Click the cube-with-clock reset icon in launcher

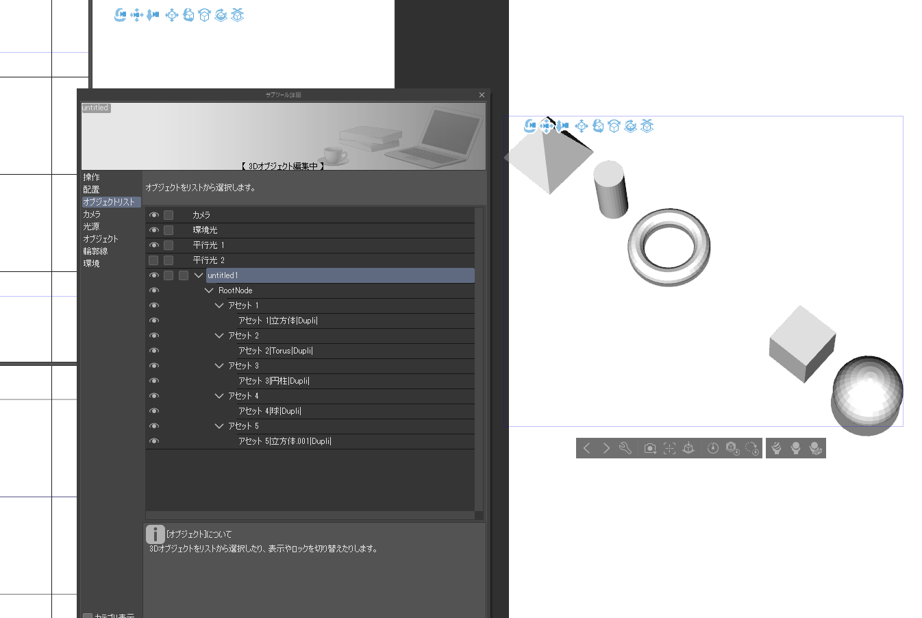click(732, 448)
